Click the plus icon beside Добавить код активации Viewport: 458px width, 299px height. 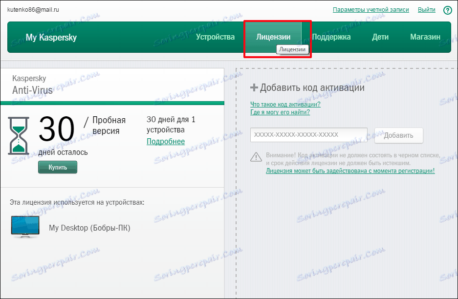tap(254, 87)
